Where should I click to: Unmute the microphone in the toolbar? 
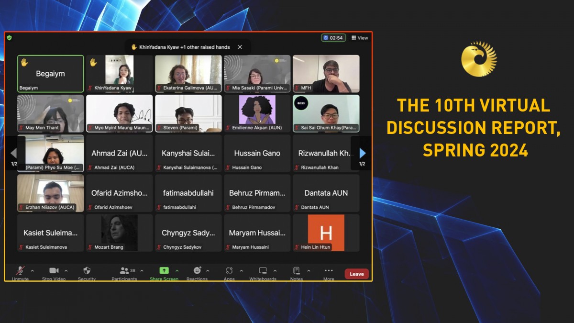20,271
